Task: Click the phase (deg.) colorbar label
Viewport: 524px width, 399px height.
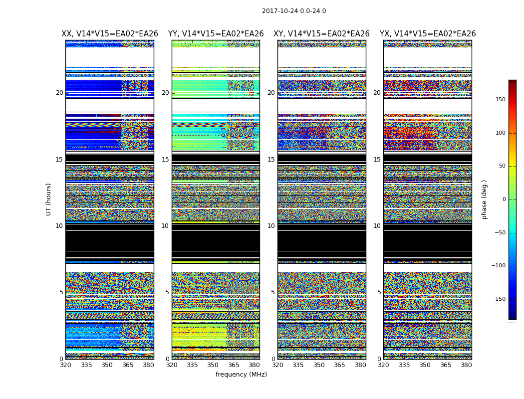Action: pyautogui.click(x=484, y=199)
